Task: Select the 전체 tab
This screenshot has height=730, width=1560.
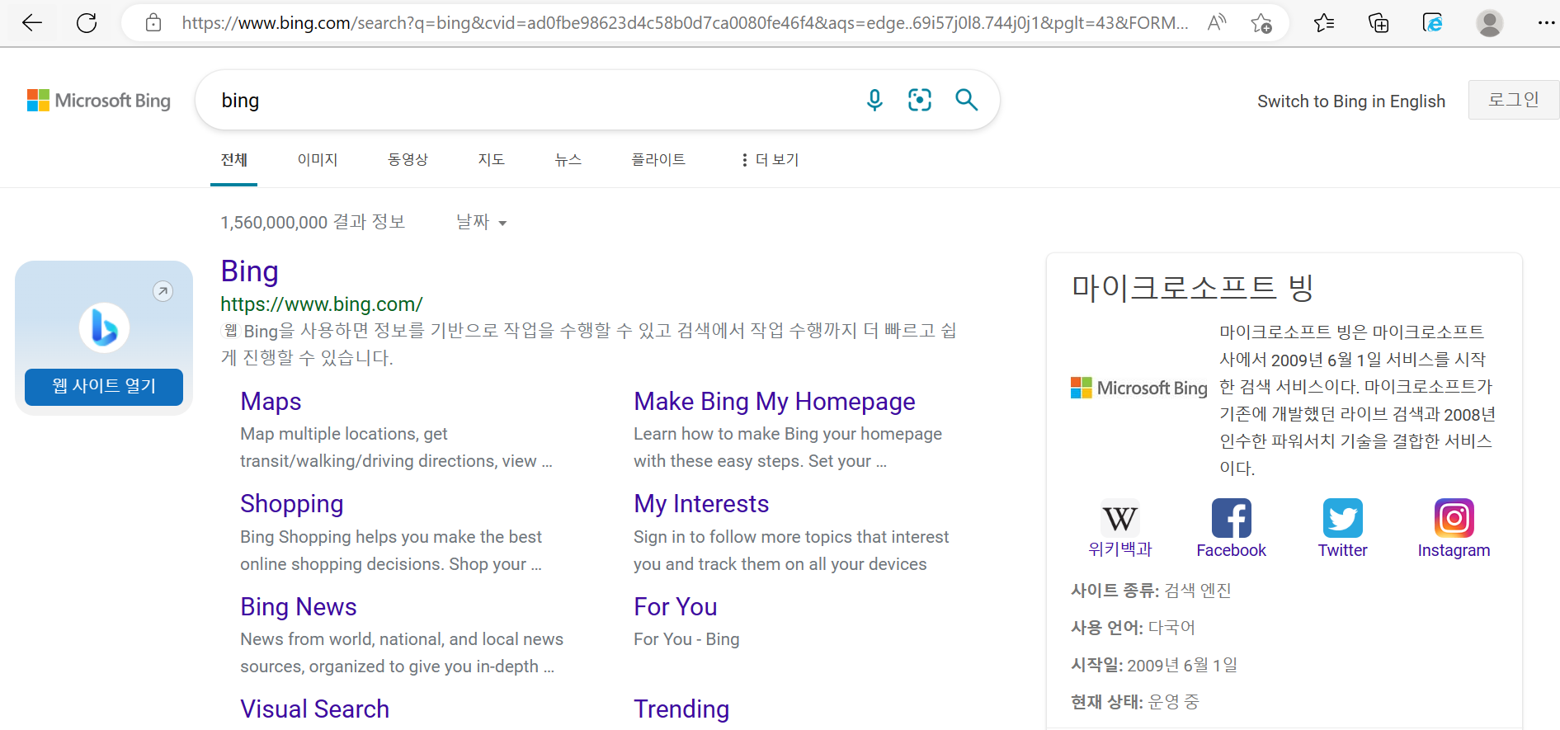Action: click(234, 160)
